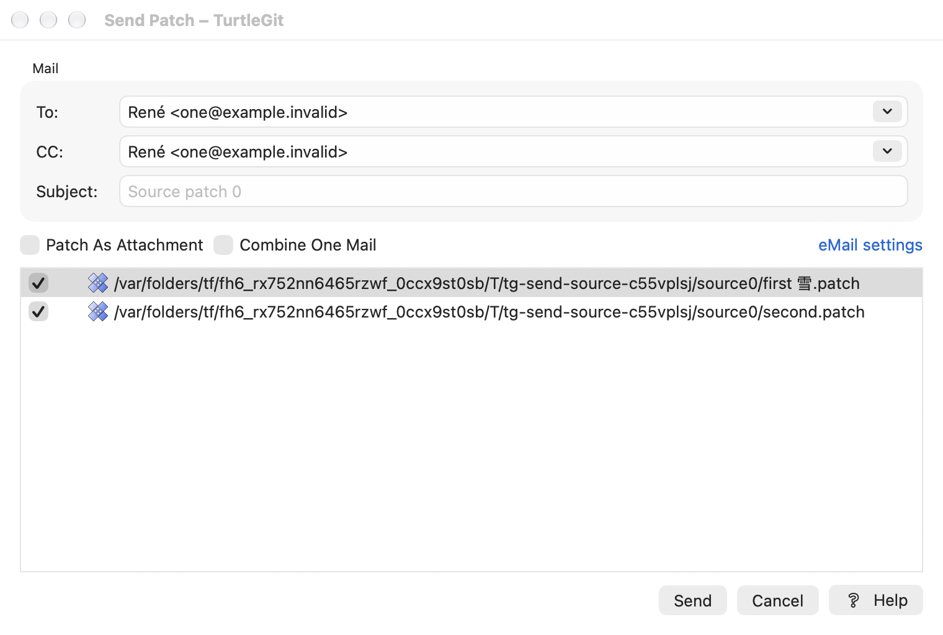943x635 pixels.
Task: Enable Patch As Attachment option
Action: [30, 245]
